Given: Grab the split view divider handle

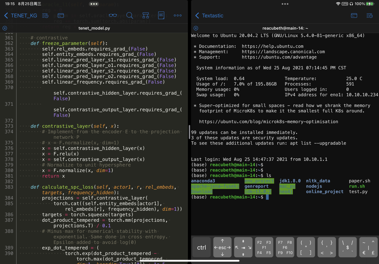Looking at the screenshot, I should tap(189, 132).
